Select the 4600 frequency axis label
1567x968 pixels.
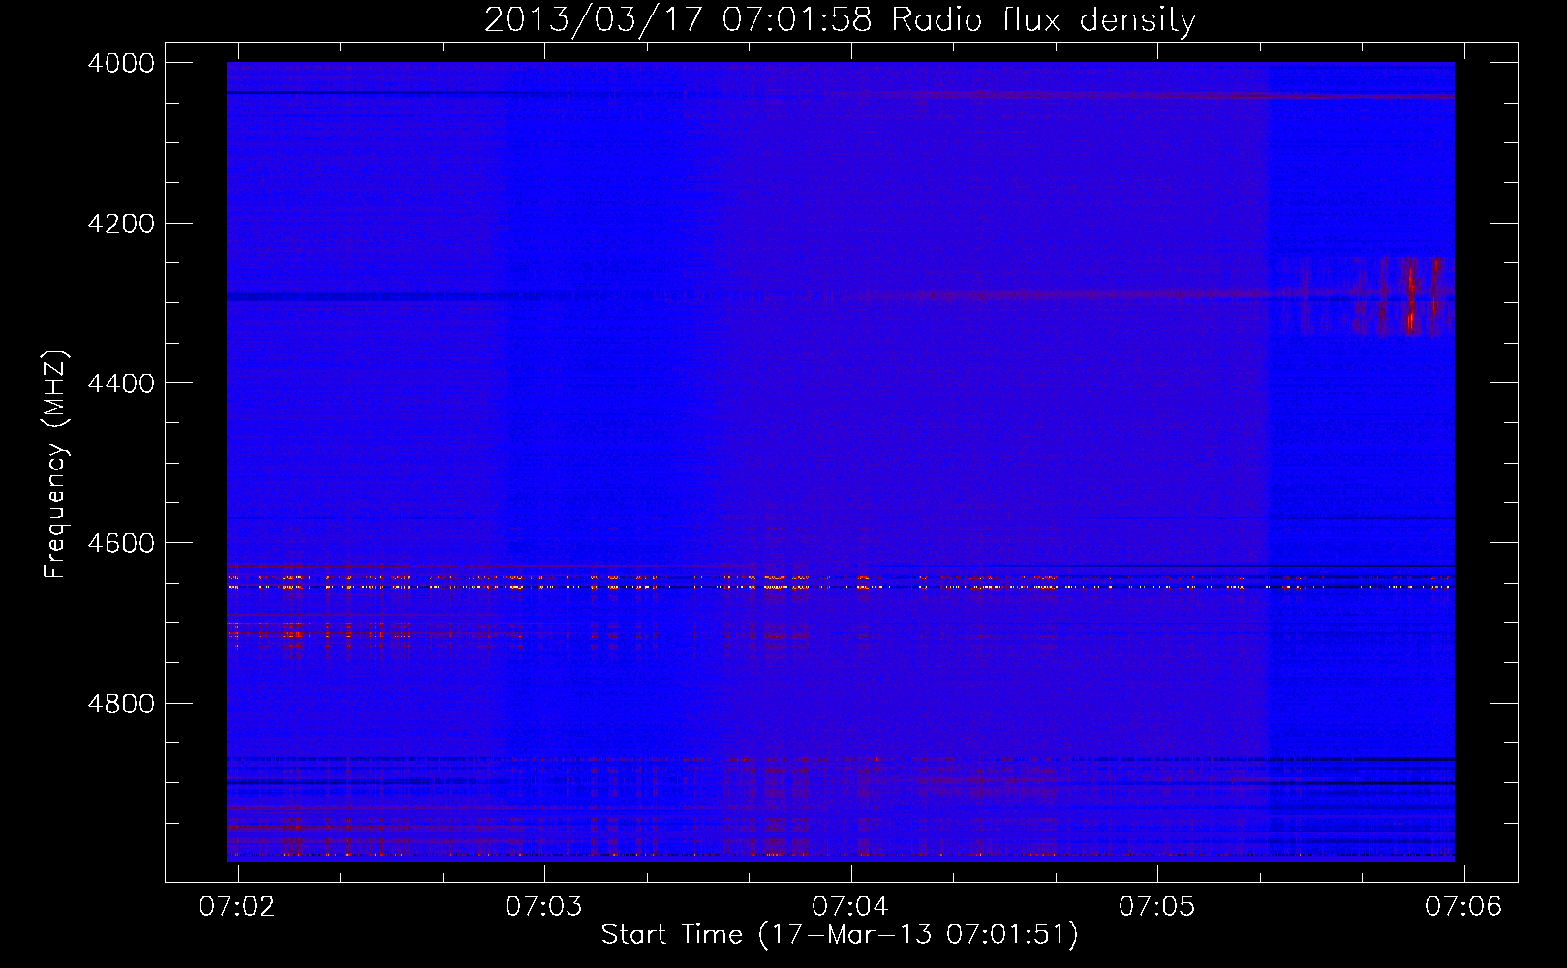tap(121, 543)
